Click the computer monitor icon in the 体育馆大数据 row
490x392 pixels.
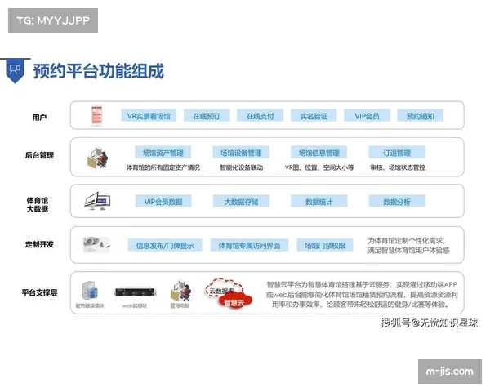point(97,201)
